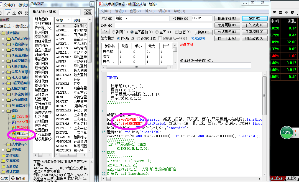The height and width of the screenshot is (182, 299).
Task: Click the download arrow toolbar icon
Action: click(14, 13)
